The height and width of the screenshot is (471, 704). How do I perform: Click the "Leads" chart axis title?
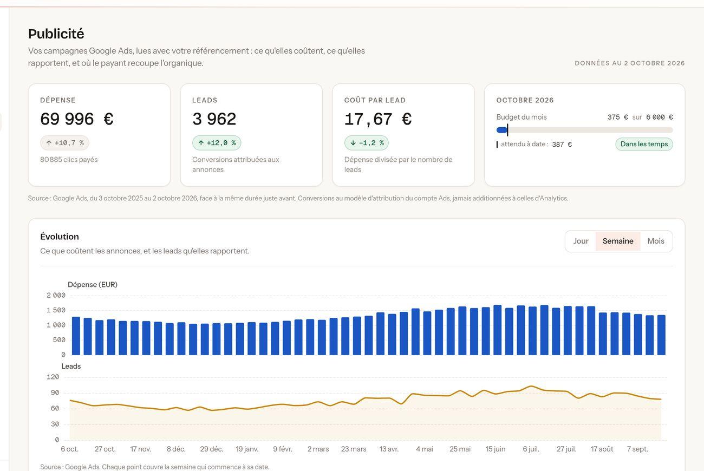point(71,367)
